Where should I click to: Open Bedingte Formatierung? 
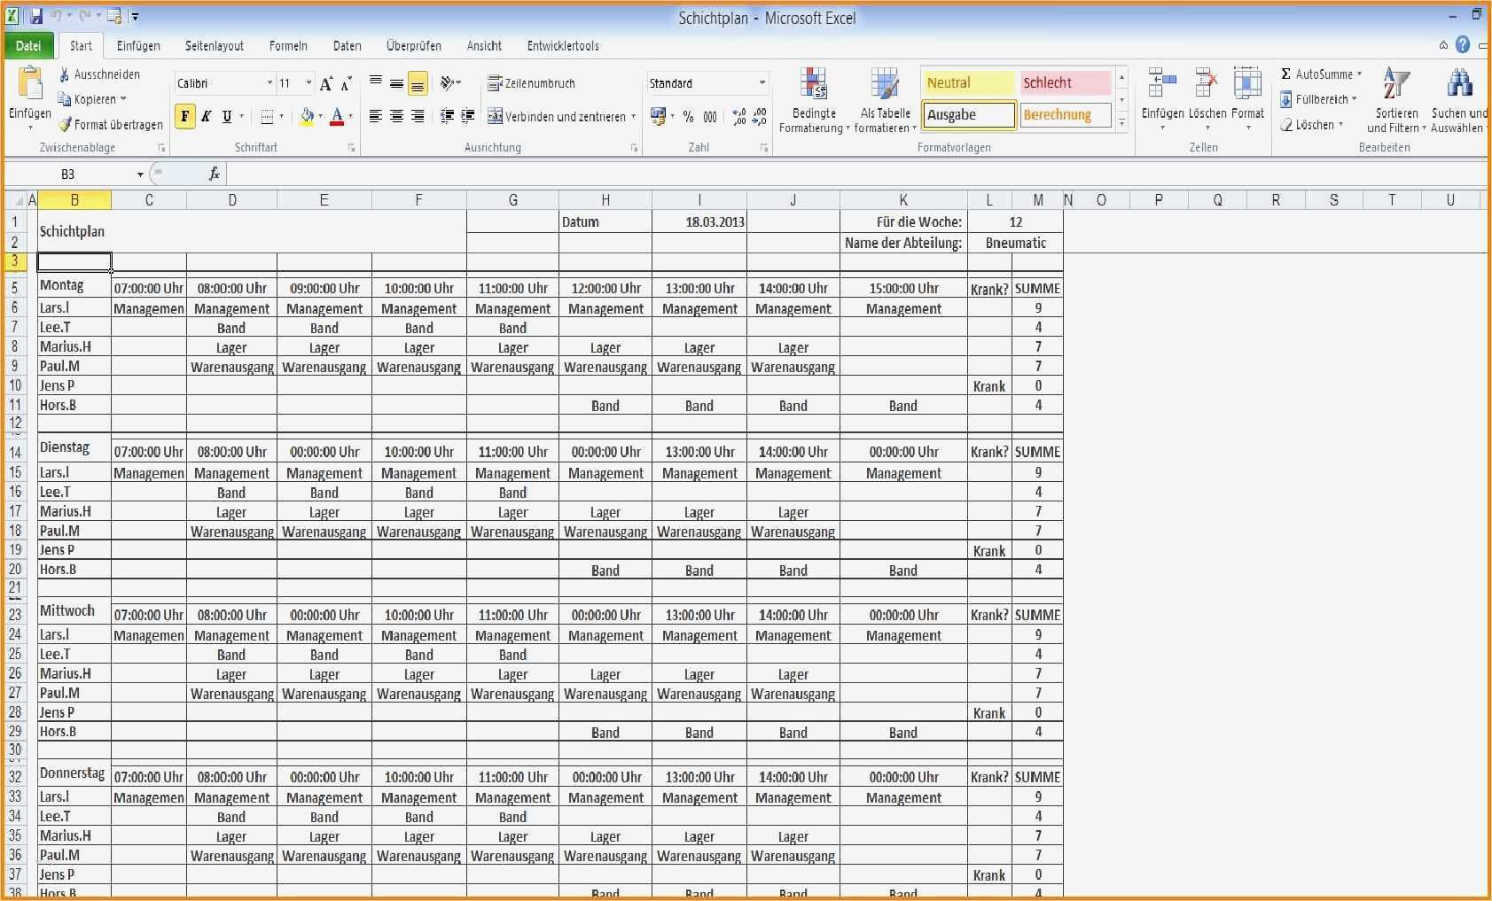814,101
